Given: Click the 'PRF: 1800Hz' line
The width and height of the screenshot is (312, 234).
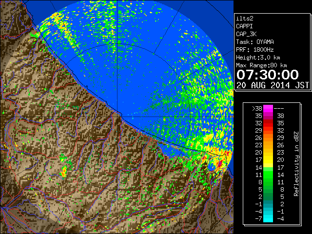Looking at the screenshot, I should [255, 50].
